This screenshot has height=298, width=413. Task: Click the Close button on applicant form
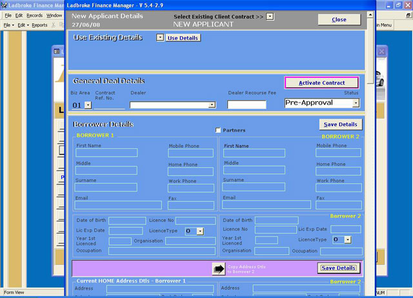(339, 19)
